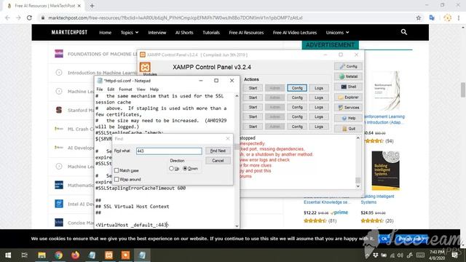The image size is (466, 262).
Task: Click highlighted Config button in first module row
Action: tap(297, 88)
